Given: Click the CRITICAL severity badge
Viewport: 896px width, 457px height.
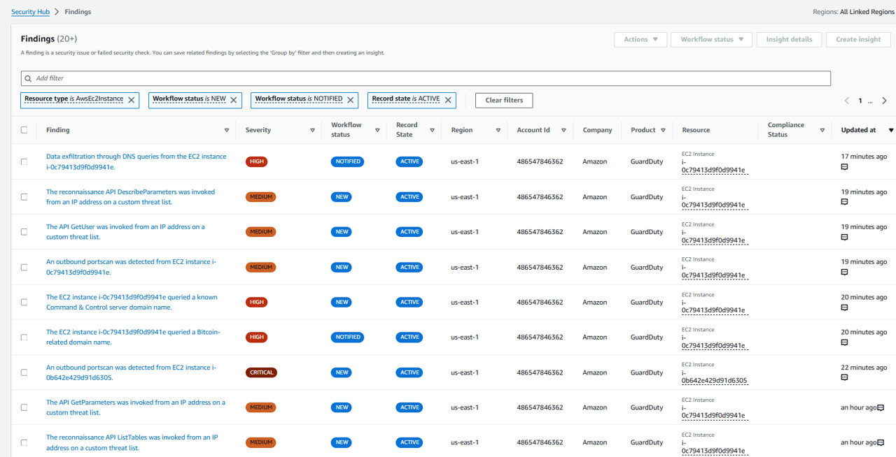Looking at the screenshot, I should [x=261, y=372].
